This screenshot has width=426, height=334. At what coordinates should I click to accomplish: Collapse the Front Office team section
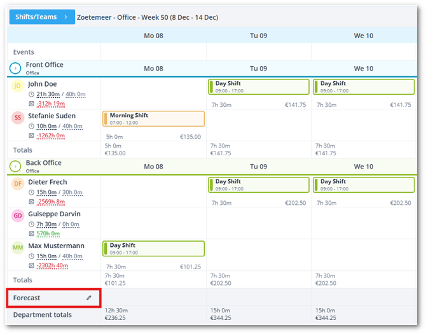(x=15, y=67)
